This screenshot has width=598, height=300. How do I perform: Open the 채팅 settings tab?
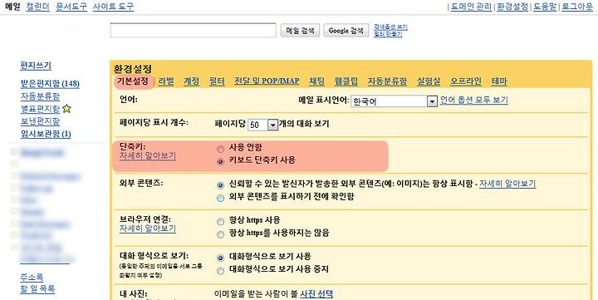(317, 81)
